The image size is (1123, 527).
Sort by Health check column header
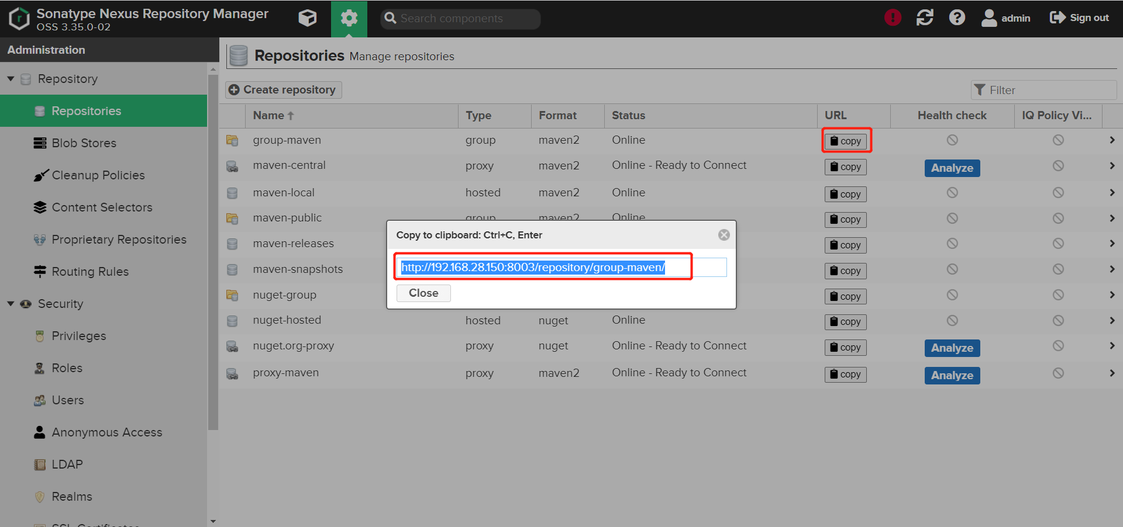(952, 116)
